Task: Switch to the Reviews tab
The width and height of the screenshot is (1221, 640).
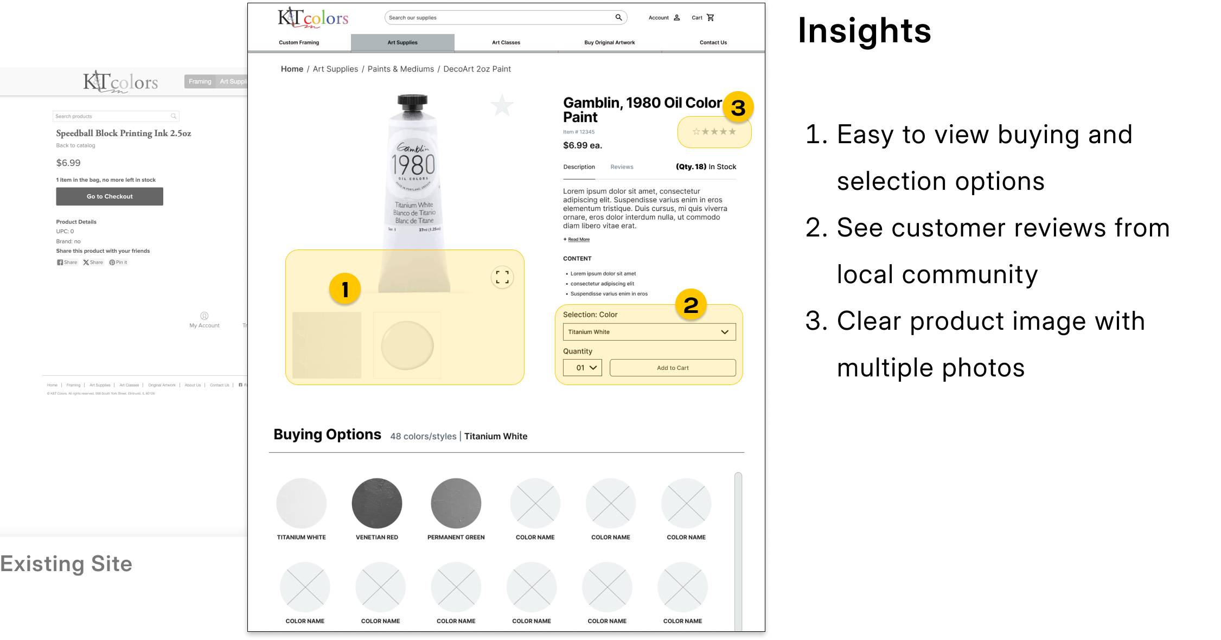Action: coord(622,167)
